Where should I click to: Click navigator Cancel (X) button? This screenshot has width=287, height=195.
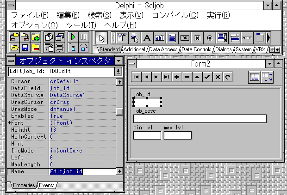[x=218, y=77]
